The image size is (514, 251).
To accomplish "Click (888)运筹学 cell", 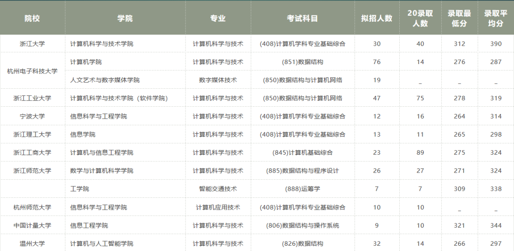I will [303, 189].
